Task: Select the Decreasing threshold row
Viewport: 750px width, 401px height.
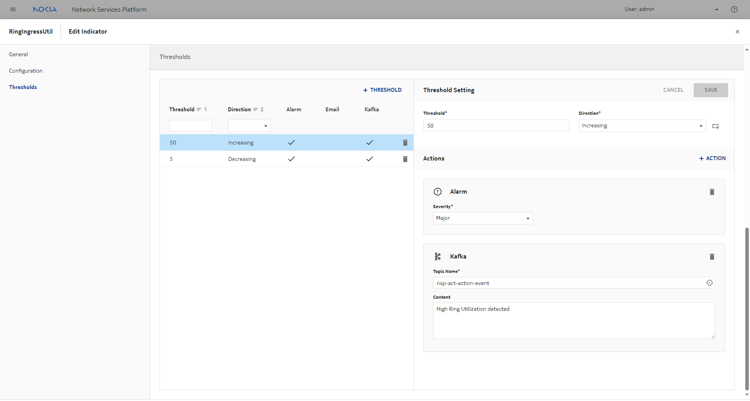Action: click(x=286, y=159)
